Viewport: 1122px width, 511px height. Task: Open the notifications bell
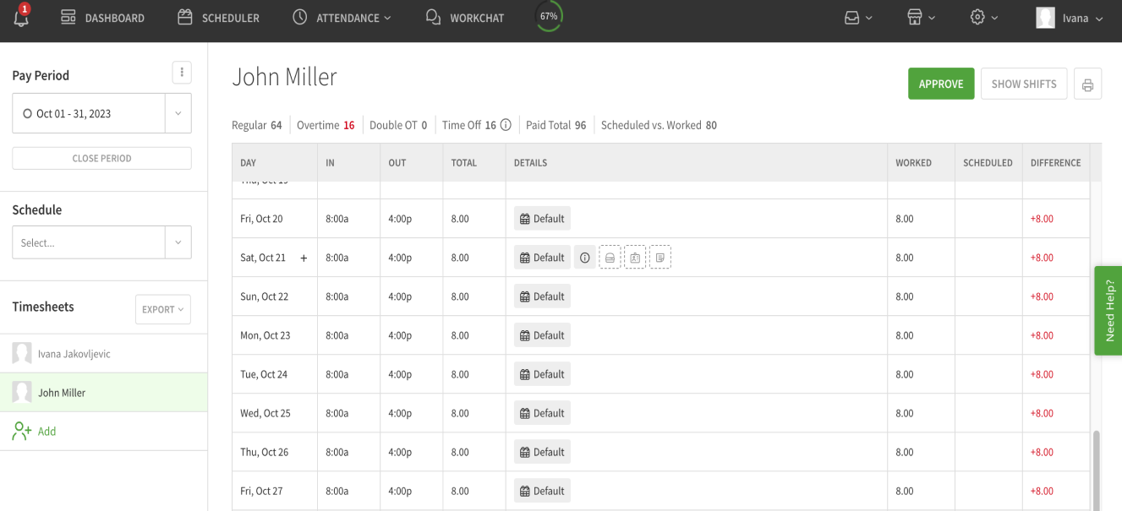pyautogui.click(x=21, y=17)
